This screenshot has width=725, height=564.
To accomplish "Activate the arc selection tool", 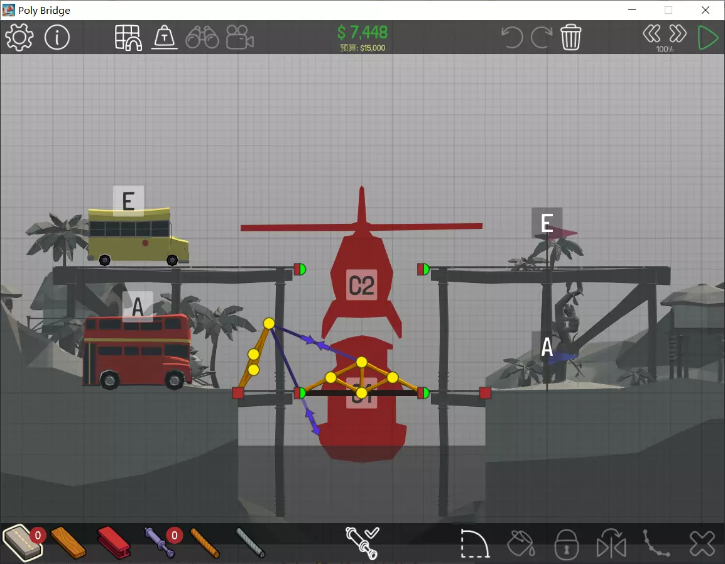I will [x=475, y=544].
